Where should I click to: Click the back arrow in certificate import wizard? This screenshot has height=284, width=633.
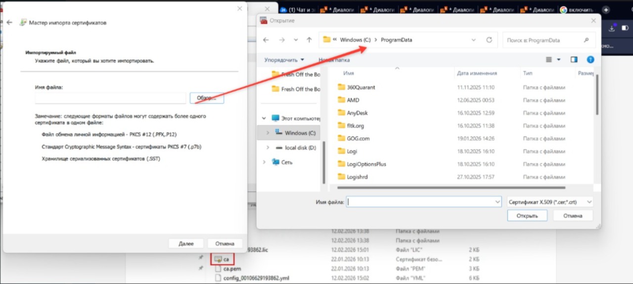click(x=9, y=23)
